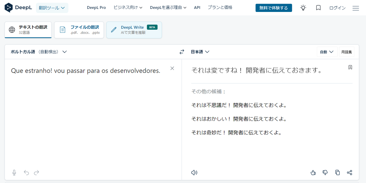Open the 用語集 glossary button
The width and height of the screenshot is (366, 183).
pyautogui.click(x=346, y=52)
